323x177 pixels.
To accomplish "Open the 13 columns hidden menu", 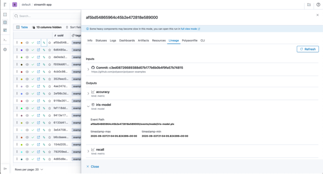I will (x=47, y=27).
